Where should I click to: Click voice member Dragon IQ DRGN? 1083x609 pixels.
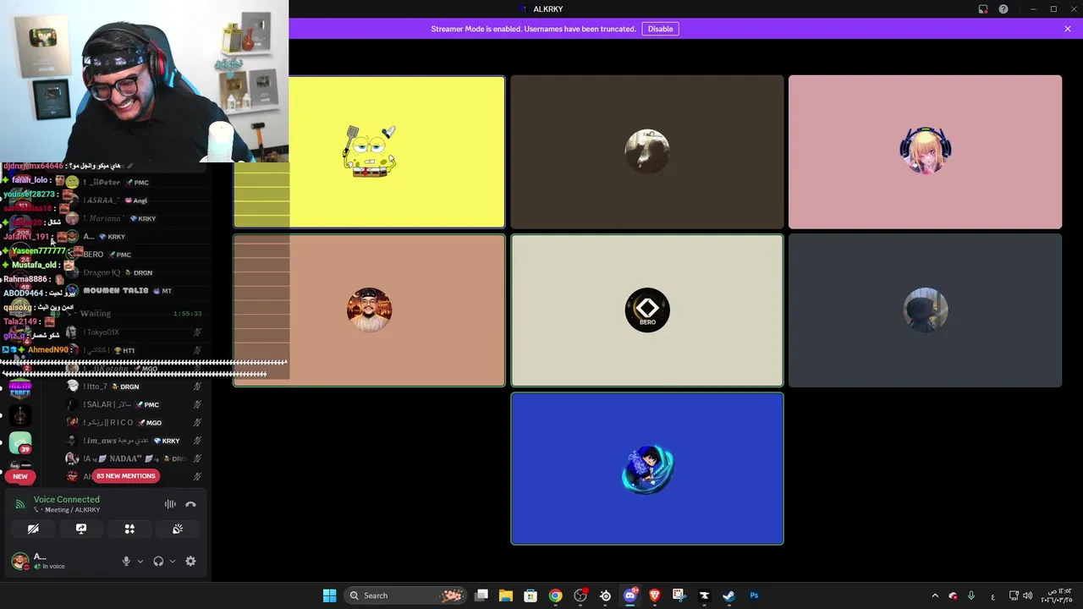135,272
